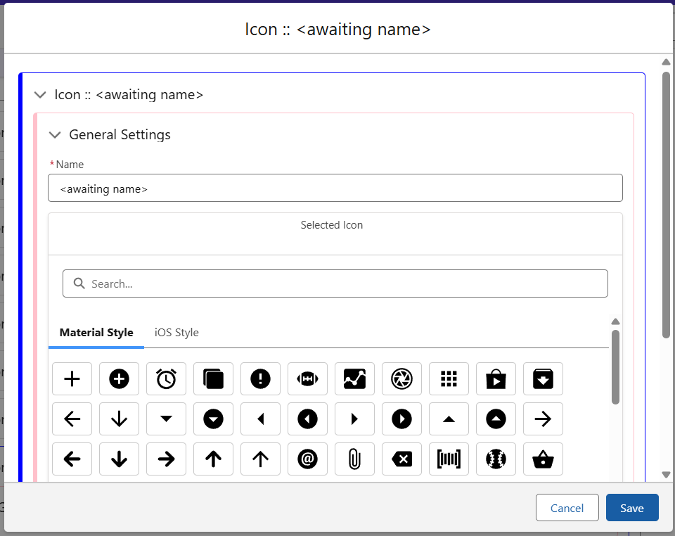Pick the camera aperture icon

[x=401, y=379]
